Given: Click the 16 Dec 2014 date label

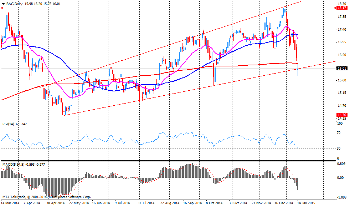Looking at the screenshot, I should pyautogui.click(x=284, y=203).
